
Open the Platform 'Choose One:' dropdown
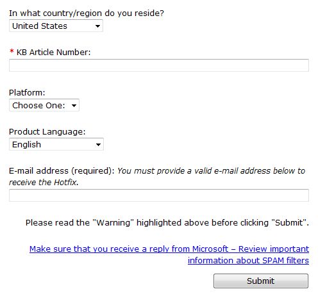[x=44, y=105]
